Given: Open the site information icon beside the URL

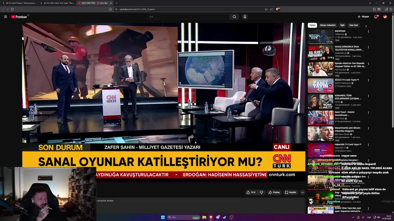Looking at the screenshot, I should 116,9.
